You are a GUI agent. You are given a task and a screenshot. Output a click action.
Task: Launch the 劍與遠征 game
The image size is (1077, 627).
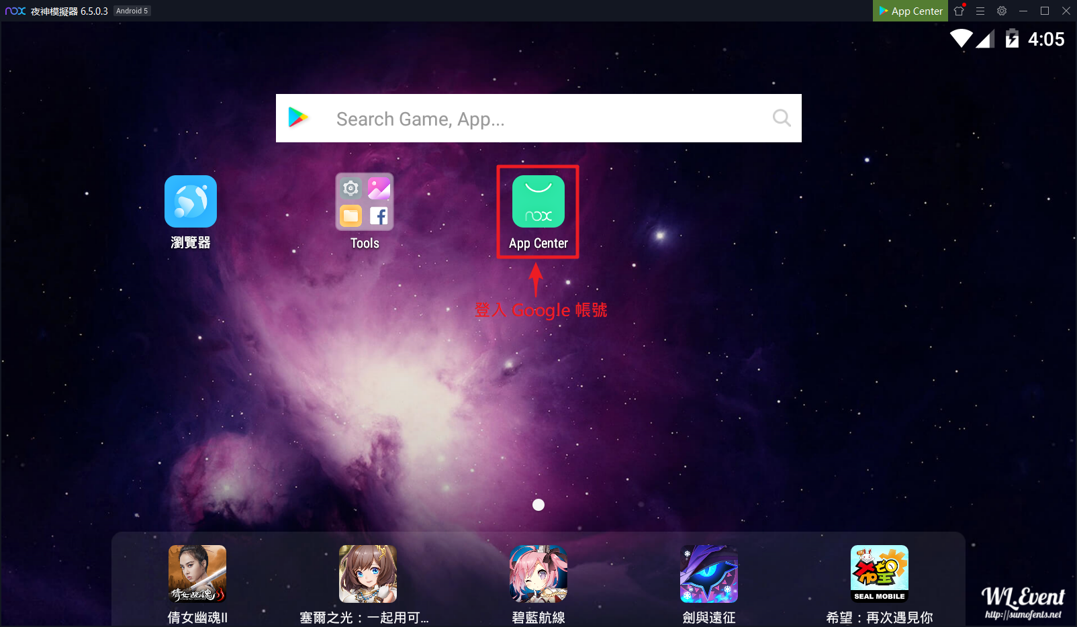tap(709, 574)
